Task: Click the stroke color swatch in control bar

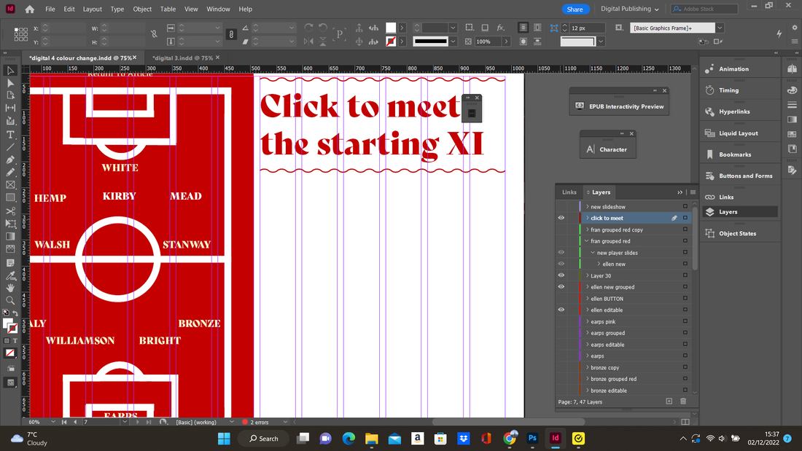Action: click(x=391, y=42)
